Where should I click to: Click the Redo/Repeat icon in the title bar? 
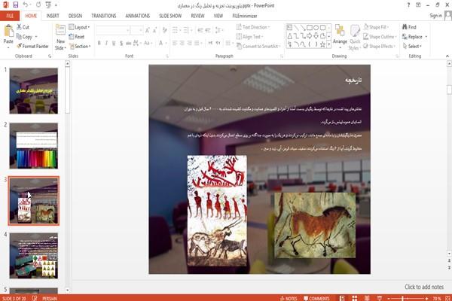coord(38,5)
